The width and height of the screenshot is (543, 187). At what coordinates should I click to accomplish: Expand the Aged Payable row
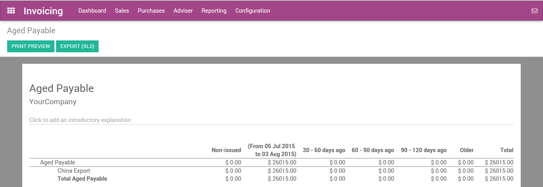[x=58, y=162]
